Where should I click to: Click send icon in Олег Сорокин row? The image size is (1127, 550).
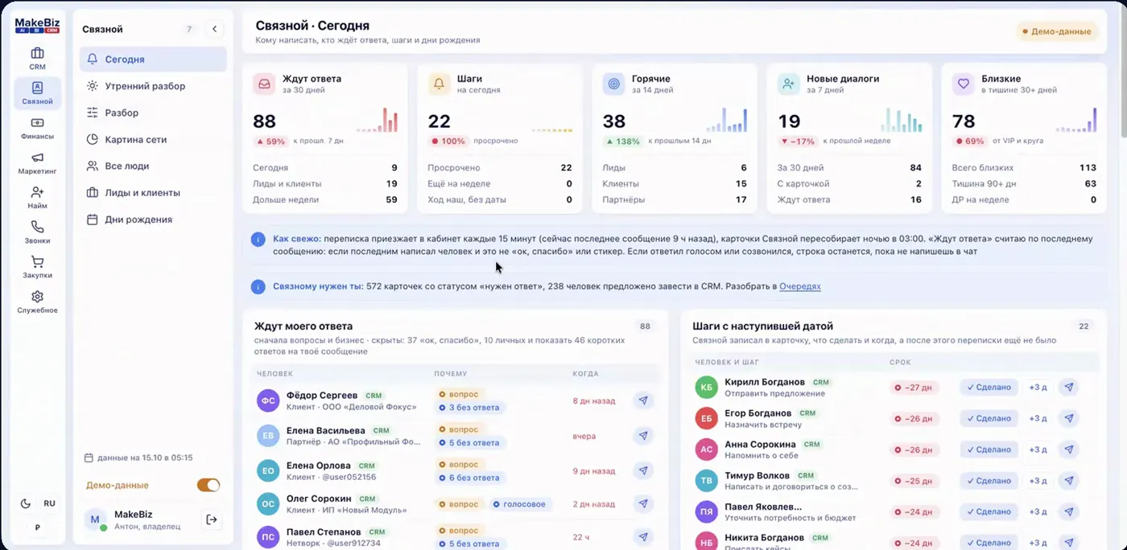click(x=642, y=504)
